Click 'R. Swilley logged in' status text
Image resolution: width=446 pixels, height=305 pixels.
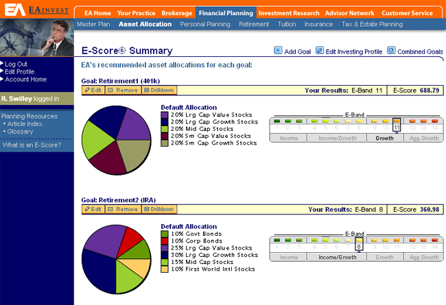(x=30, y=99)
